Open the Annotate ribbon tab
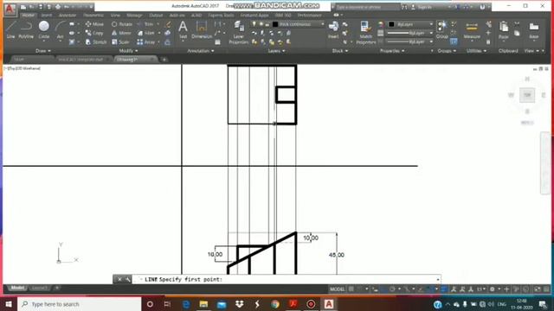The height and width of the screenshot is (311, 554). [68, 16]
